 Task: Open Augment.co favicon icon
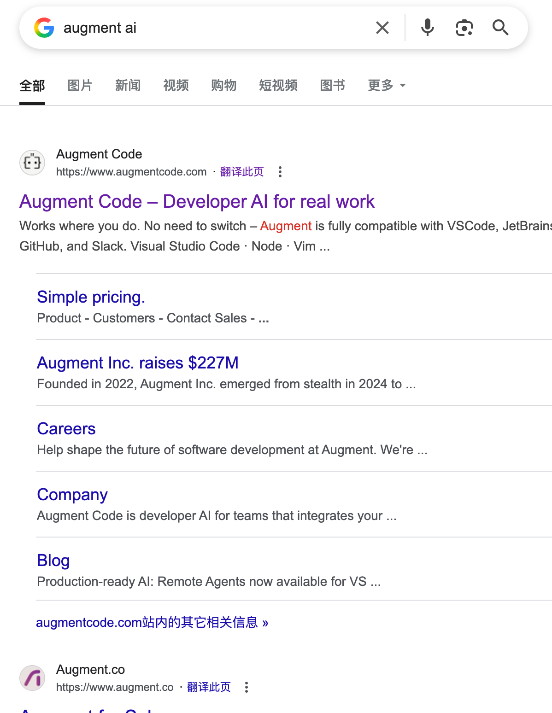coord(32,678)
